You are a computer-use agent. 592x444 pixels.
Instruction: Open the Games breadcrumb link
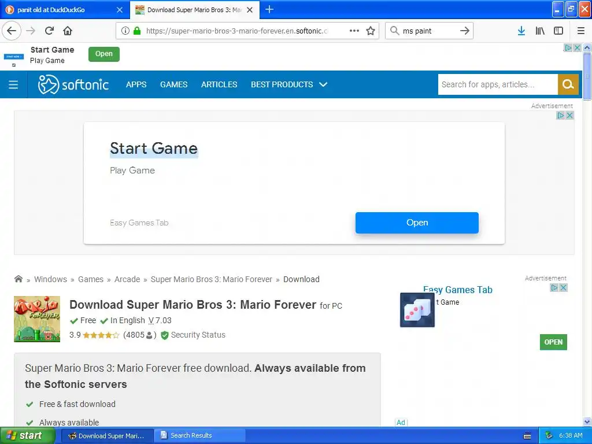click(91, 279)
